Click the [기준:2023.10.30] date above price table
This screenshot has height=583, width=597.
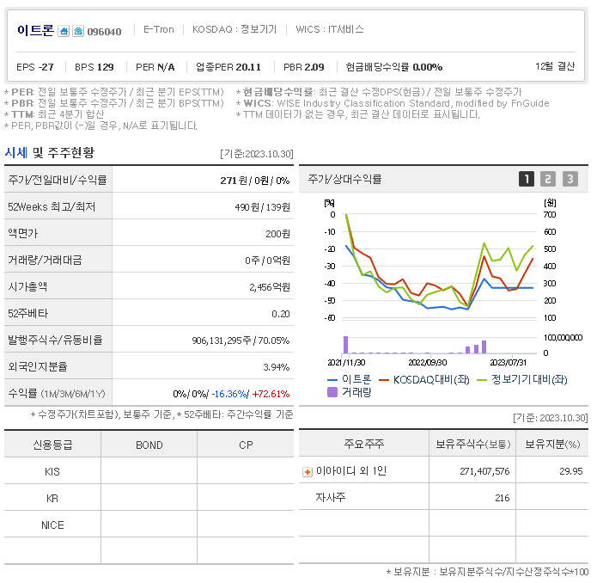click(257, 154)
